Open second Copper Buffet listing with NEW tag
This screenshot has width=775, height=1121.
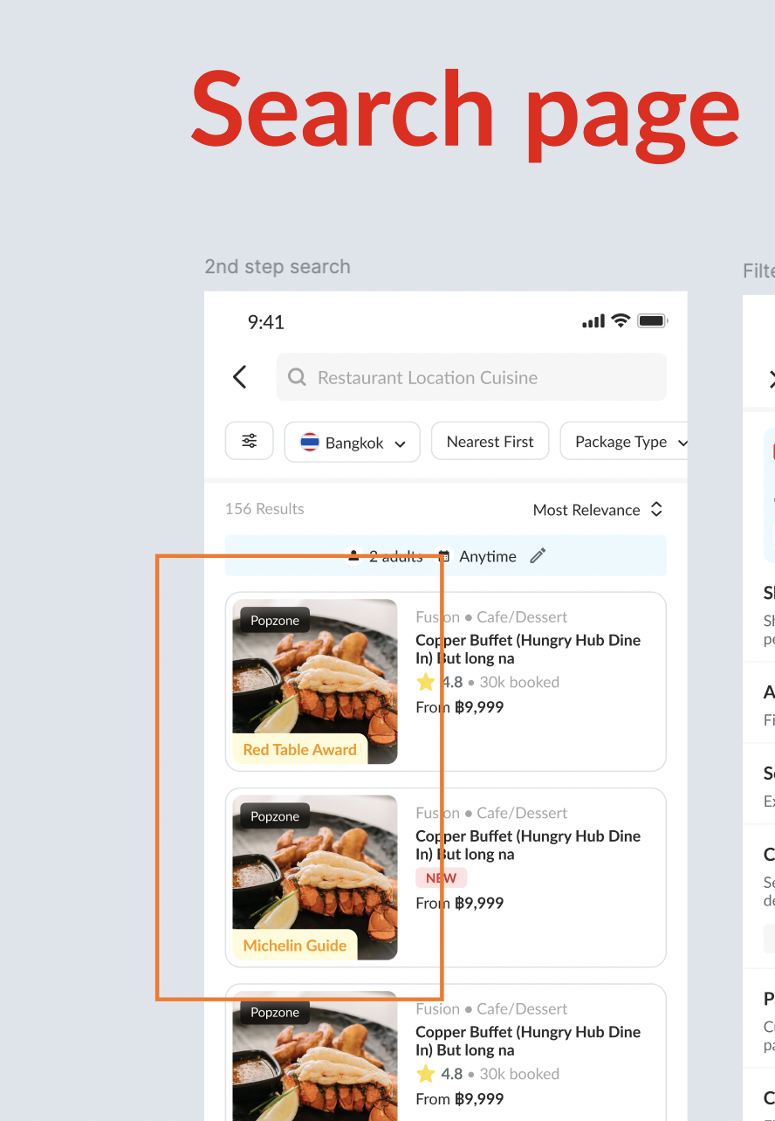(528, 844)
